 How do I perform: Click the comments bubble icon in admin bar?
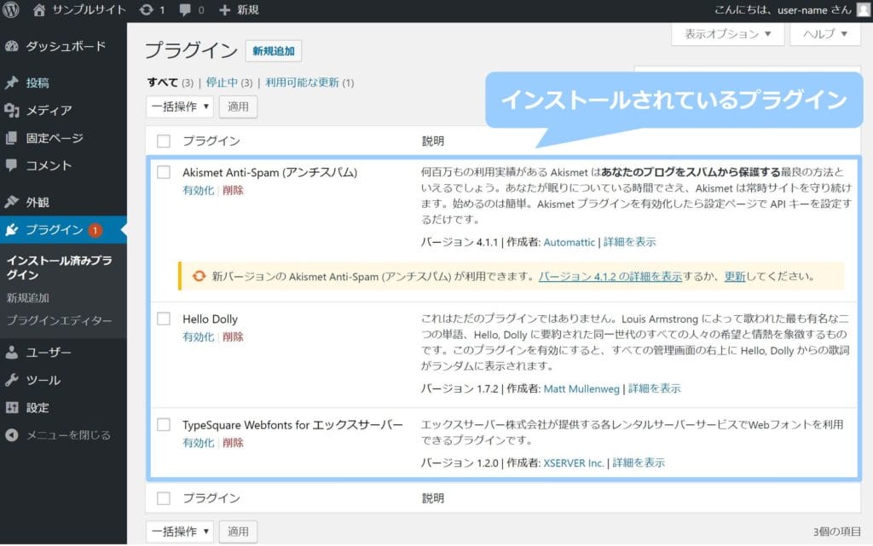point(185,10)
